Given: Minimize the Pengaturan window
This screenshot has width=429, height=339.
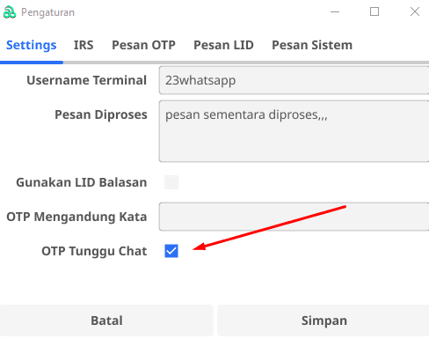Looking at the screenshot, I should 335,12.
